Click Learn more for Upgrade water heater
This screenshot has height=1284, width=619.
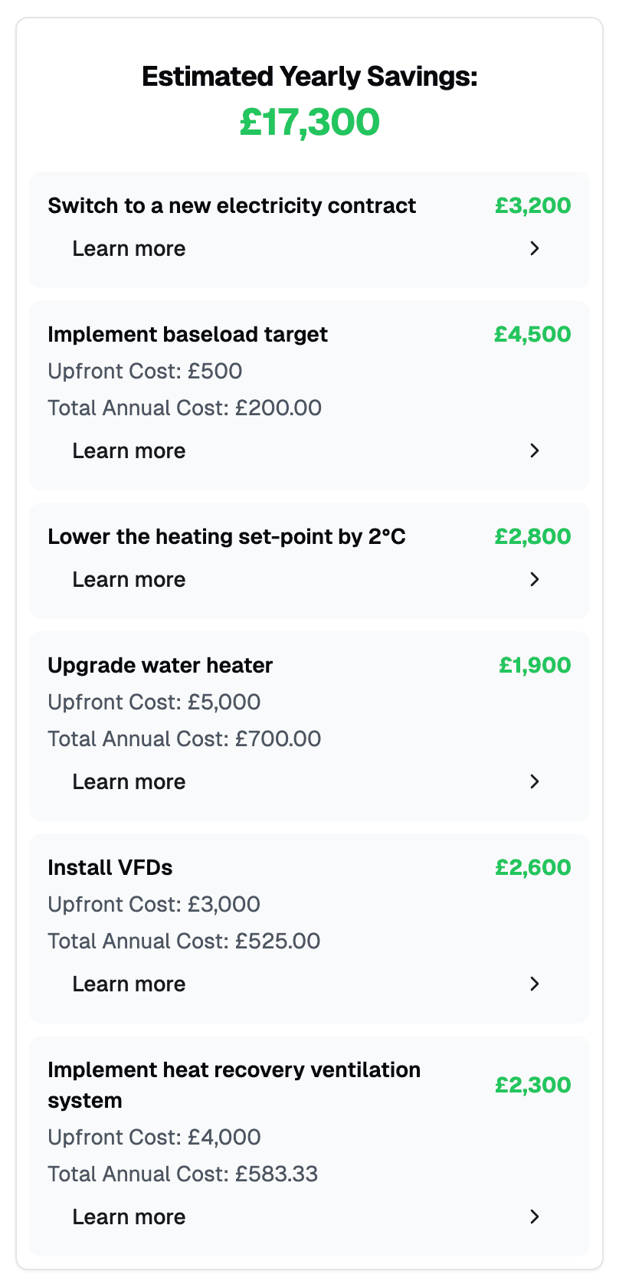(x=129, y=781)
